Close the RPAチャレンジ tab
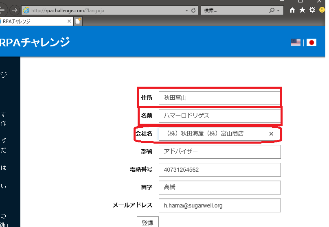Viewport: 329px width, 227px height. (69, 21)
